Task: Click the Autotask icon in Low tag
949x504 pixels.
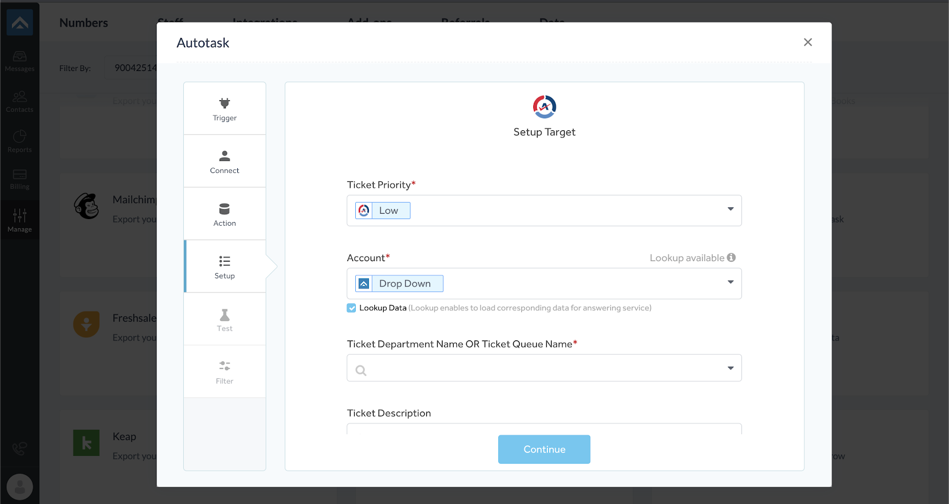Action: point(364,210)
